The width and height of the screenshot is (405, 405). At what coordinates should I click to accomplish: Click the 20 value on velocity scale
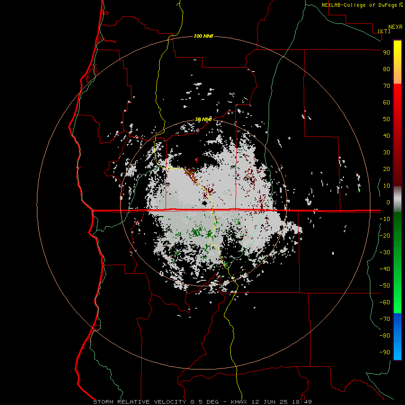tap(387, 169)
